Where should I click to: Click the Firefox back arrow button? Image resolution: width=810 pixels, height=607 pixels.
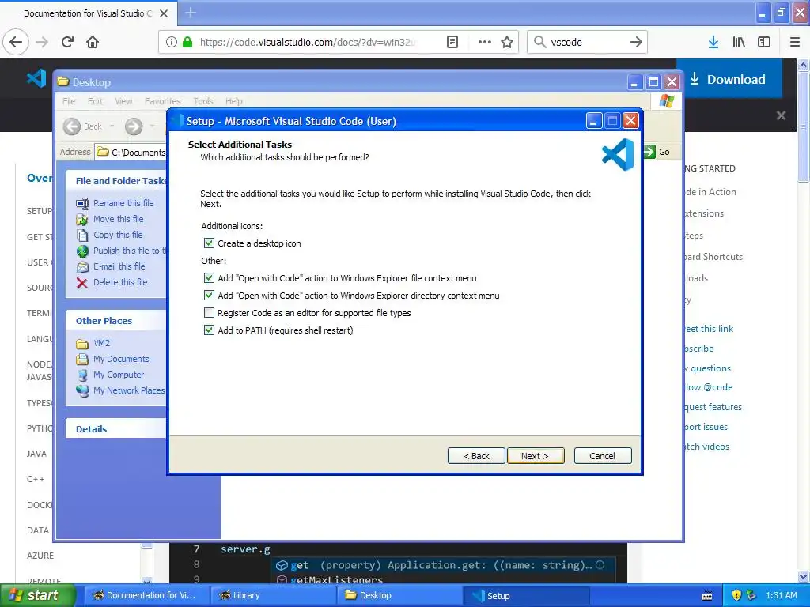[16, 42]
